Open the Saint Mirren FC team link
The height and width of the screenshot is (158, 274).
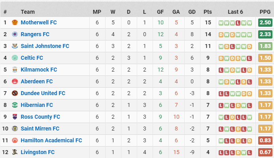(x=40, y=129)
